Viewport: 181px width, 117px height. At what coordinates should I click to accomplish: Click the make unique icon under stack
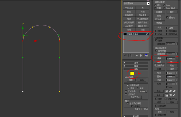(137, 55)
